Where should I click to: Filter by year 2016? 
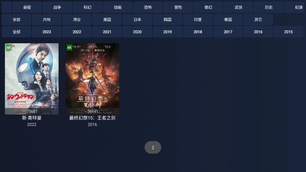coord(258,32)
